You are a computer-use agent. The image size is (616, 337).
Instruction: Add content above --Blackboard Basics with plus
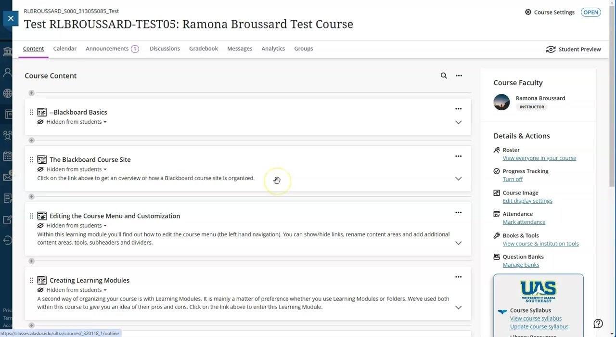pyautogui.click(x=31, y=93)
